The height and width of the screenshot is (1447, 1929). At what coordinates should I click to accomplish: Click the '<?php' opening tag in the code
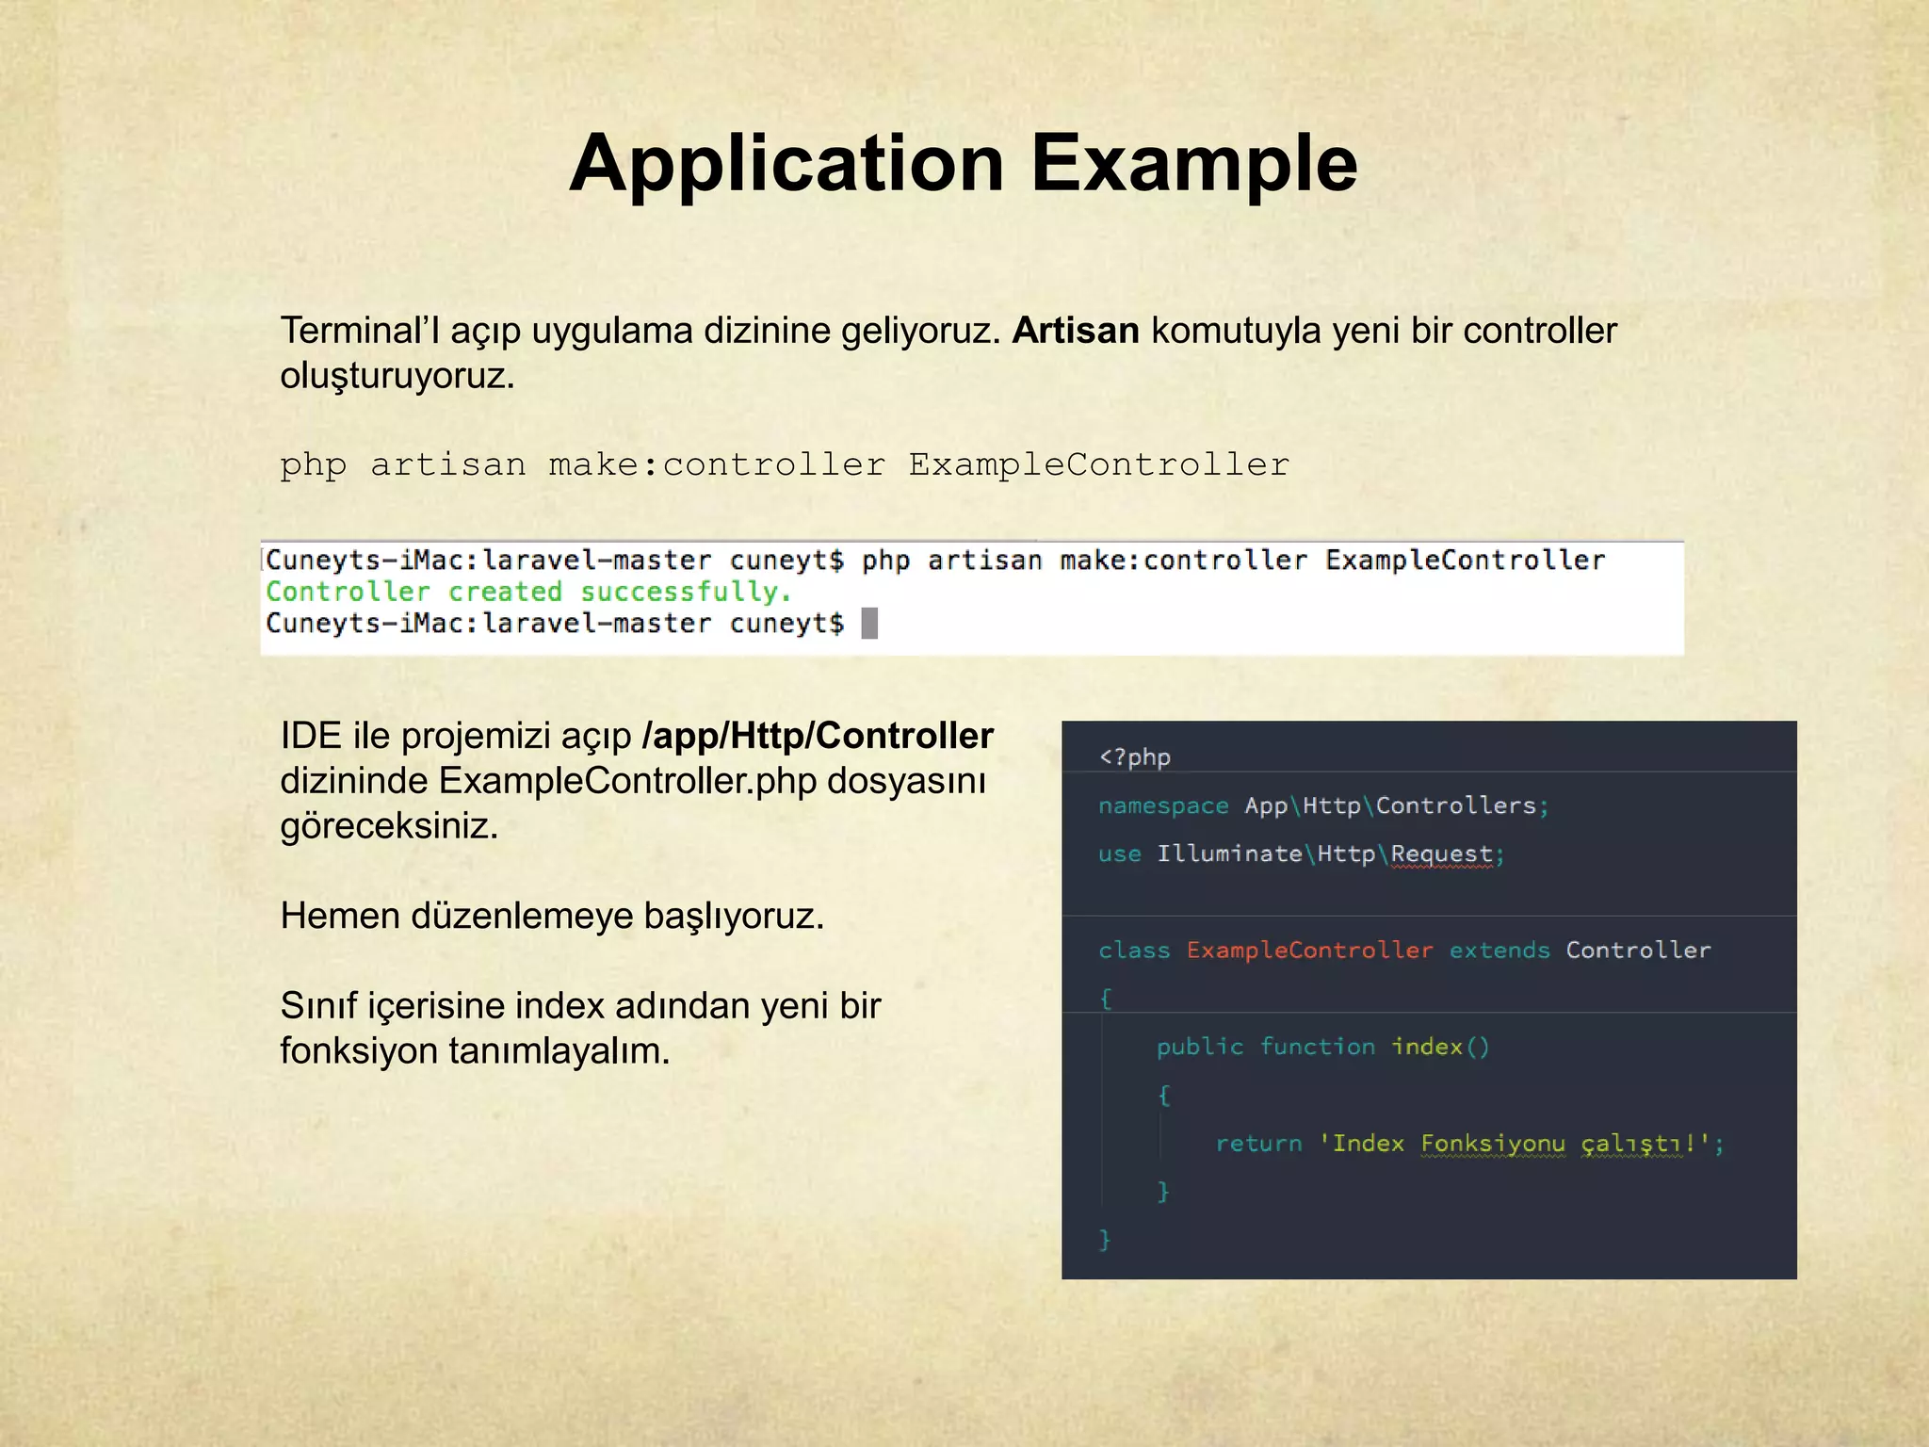[1134, 757]
